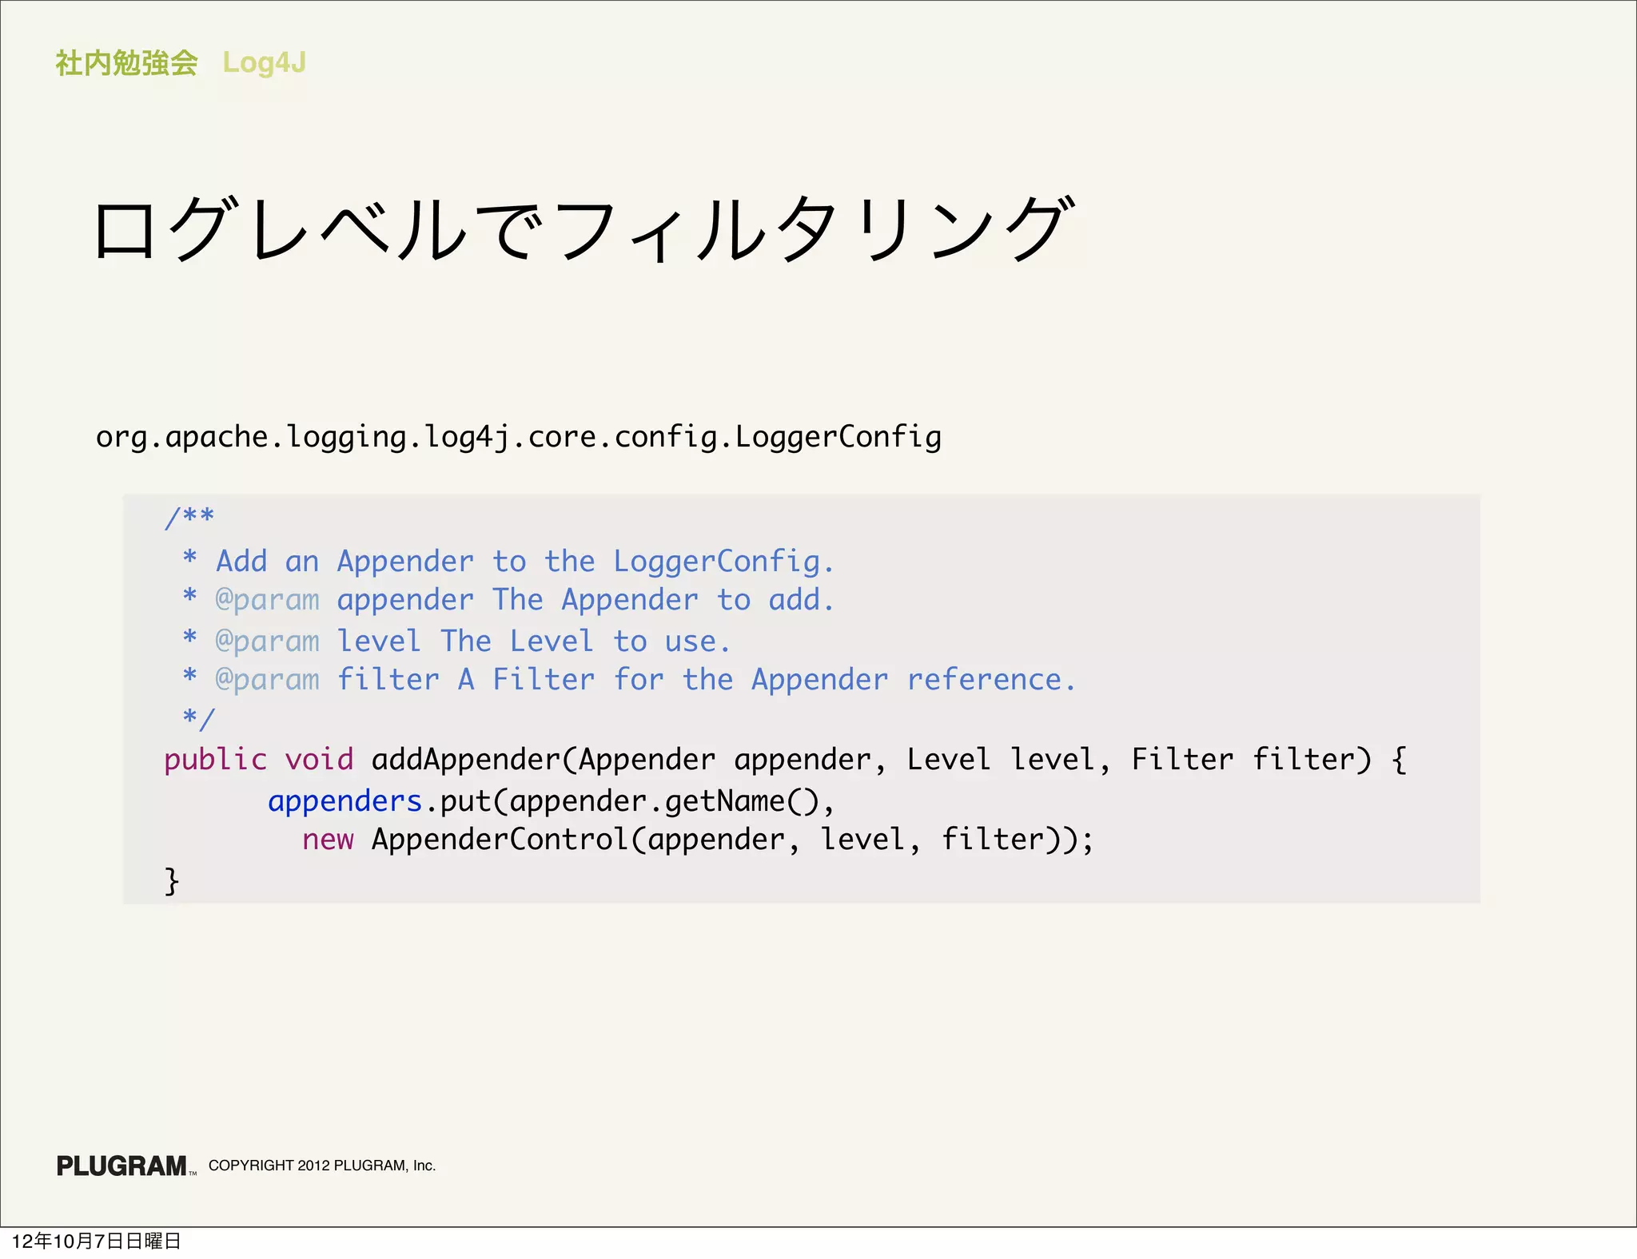Click the '@param level The Level to use.' line
This screenshot has height=1259, width=1637.
(x=456, y=641)
